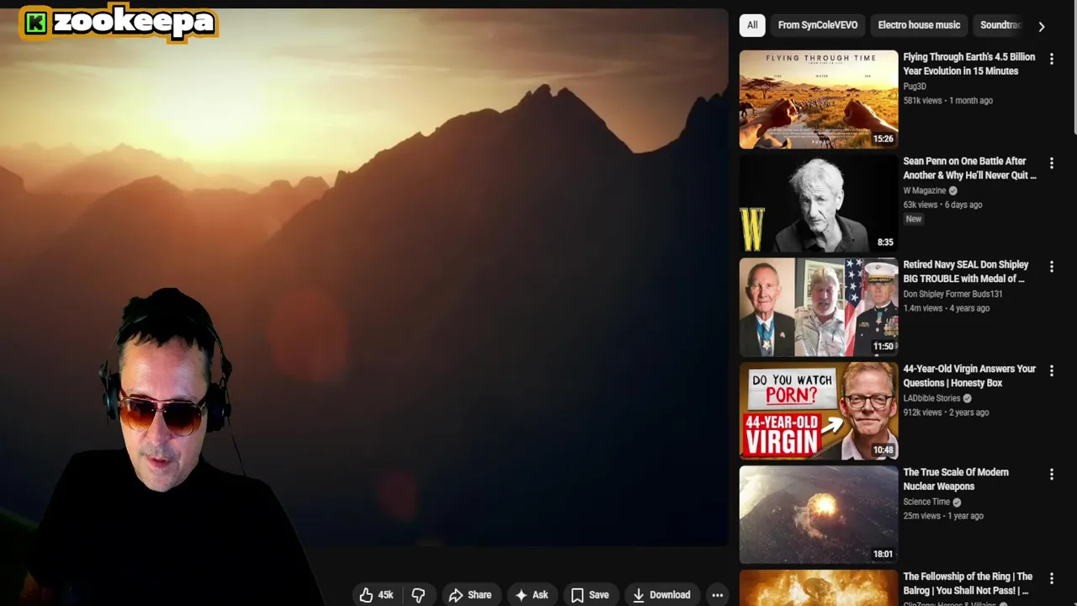Click the page vertical scrollbar

click(x=1073, y=67)
